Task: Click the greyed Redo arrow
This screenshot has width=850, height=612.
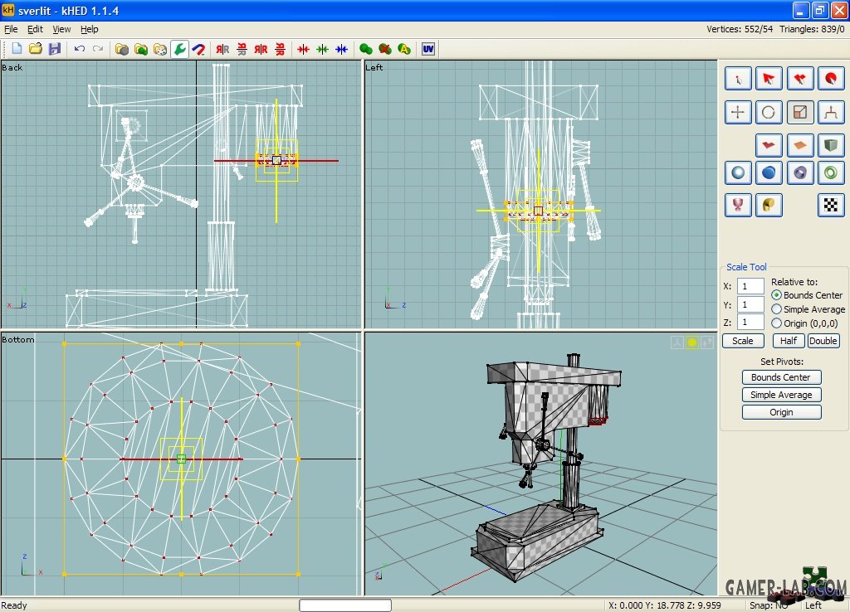Action: [x=98, y=49]
